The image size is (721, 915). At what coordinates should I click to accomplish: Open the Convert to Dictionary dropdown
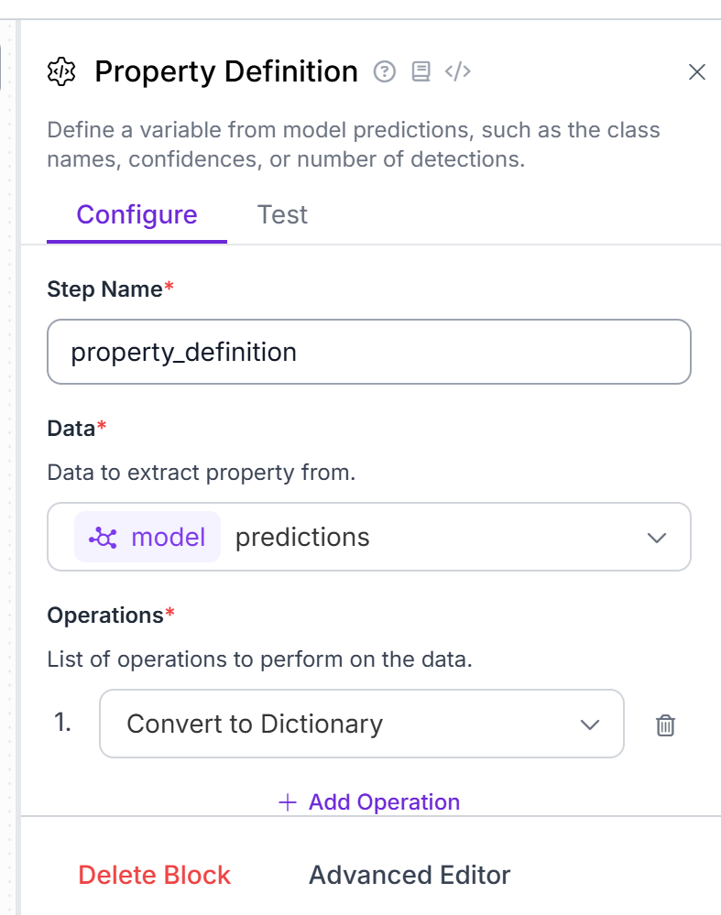(x=362, y=724)
